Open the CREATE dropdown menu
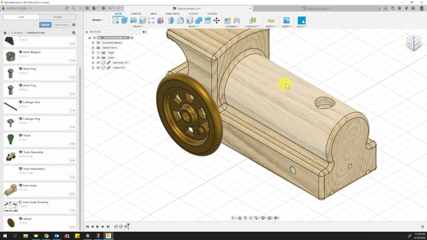Screen dimensions: 427x240 (x=137, y=26)
